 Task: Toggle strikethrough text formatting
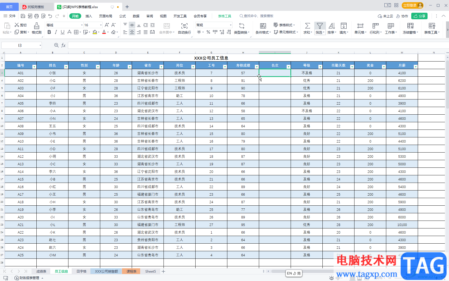[x=70, y=32]
